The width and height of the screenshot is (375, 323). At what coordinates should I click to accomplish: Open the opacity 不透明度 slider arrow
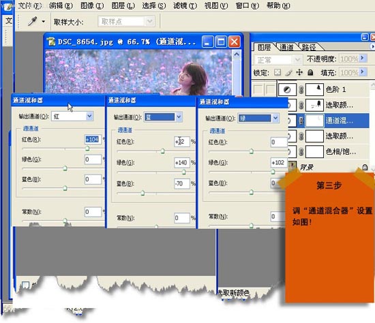coord(363,58)
